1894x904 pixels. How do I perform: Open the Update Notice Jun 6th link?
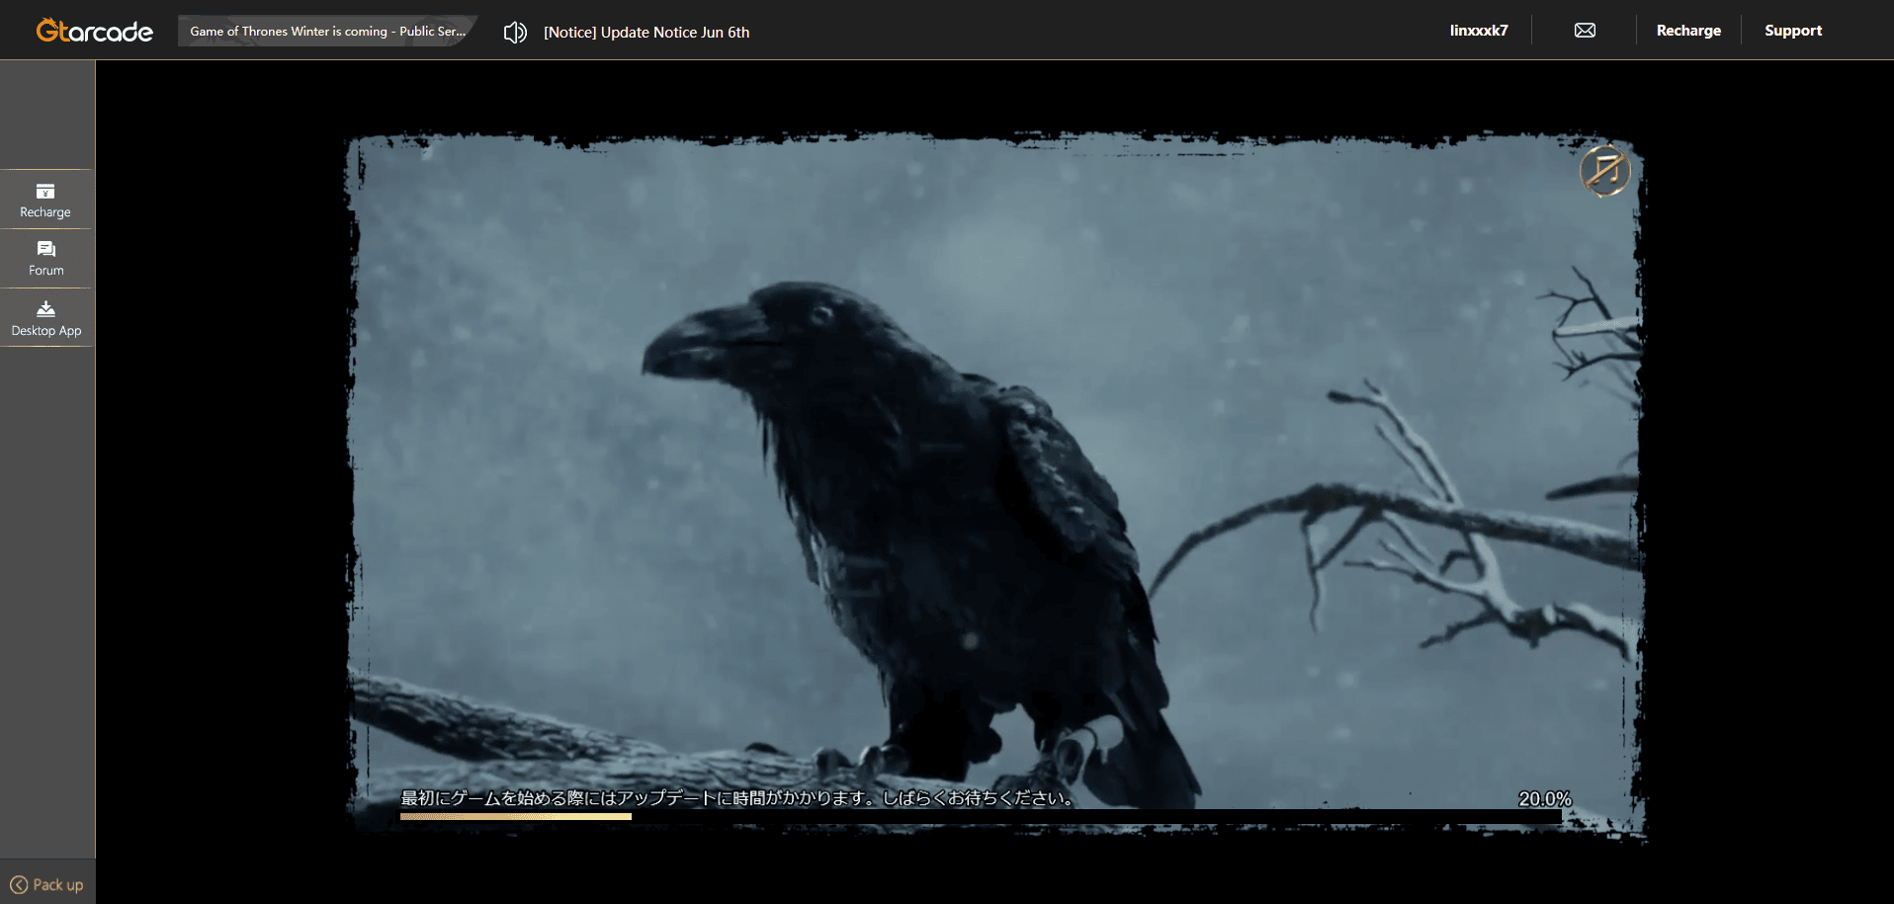point(646,33)
